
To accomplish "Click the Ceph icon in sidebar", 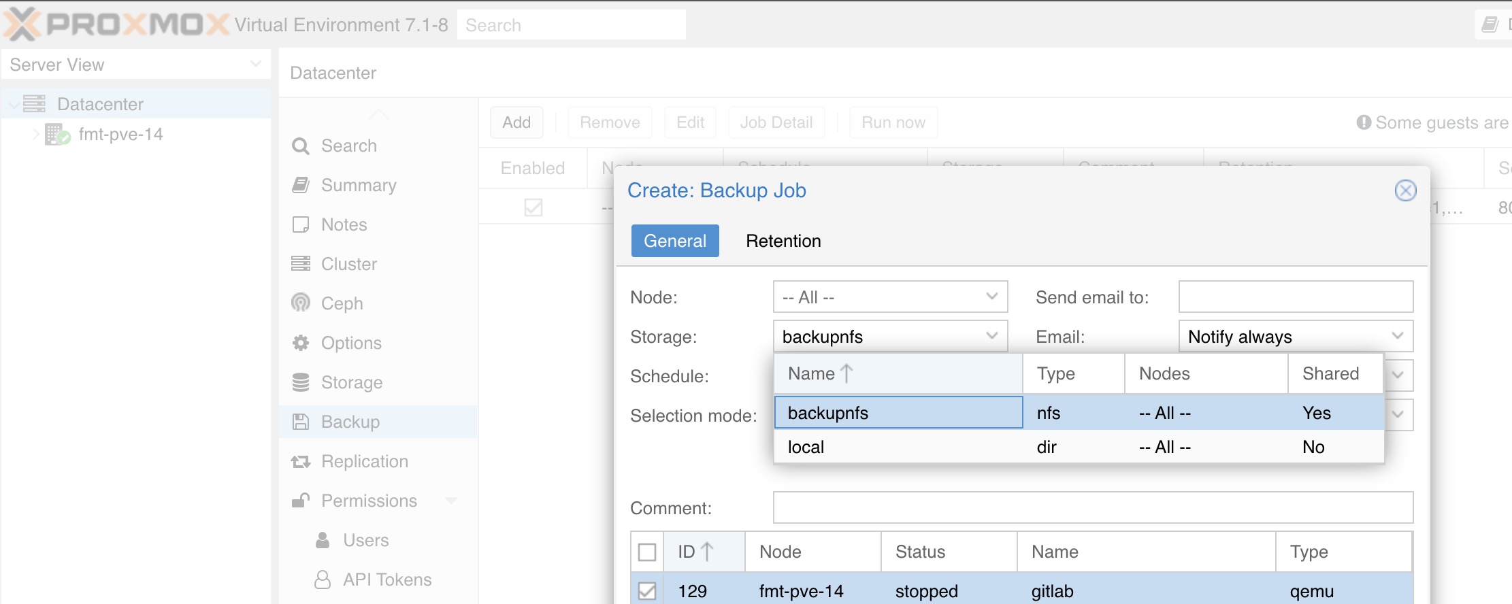I will [300, 303].
